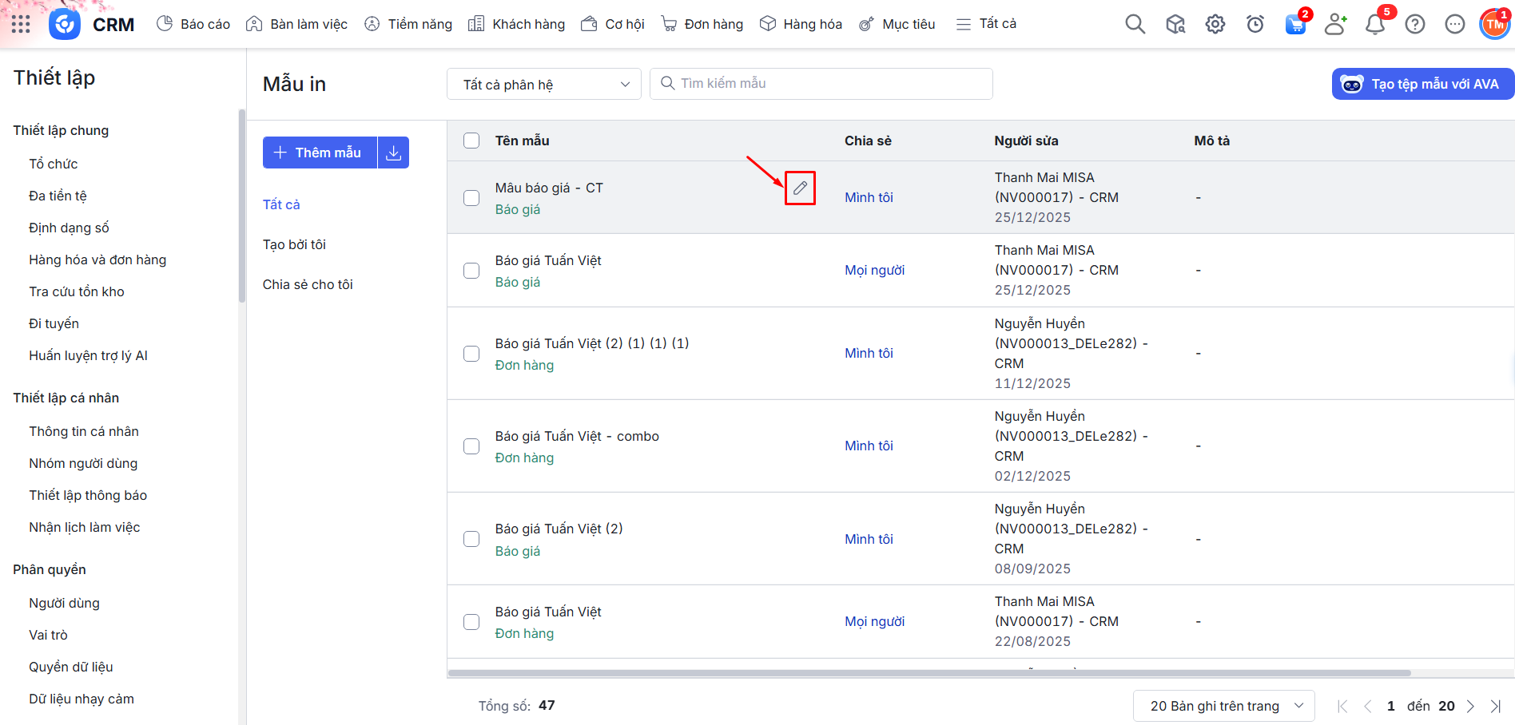Click the Tìm kiếm mẫu search field
1515x725 pixels.
point(821,84)
